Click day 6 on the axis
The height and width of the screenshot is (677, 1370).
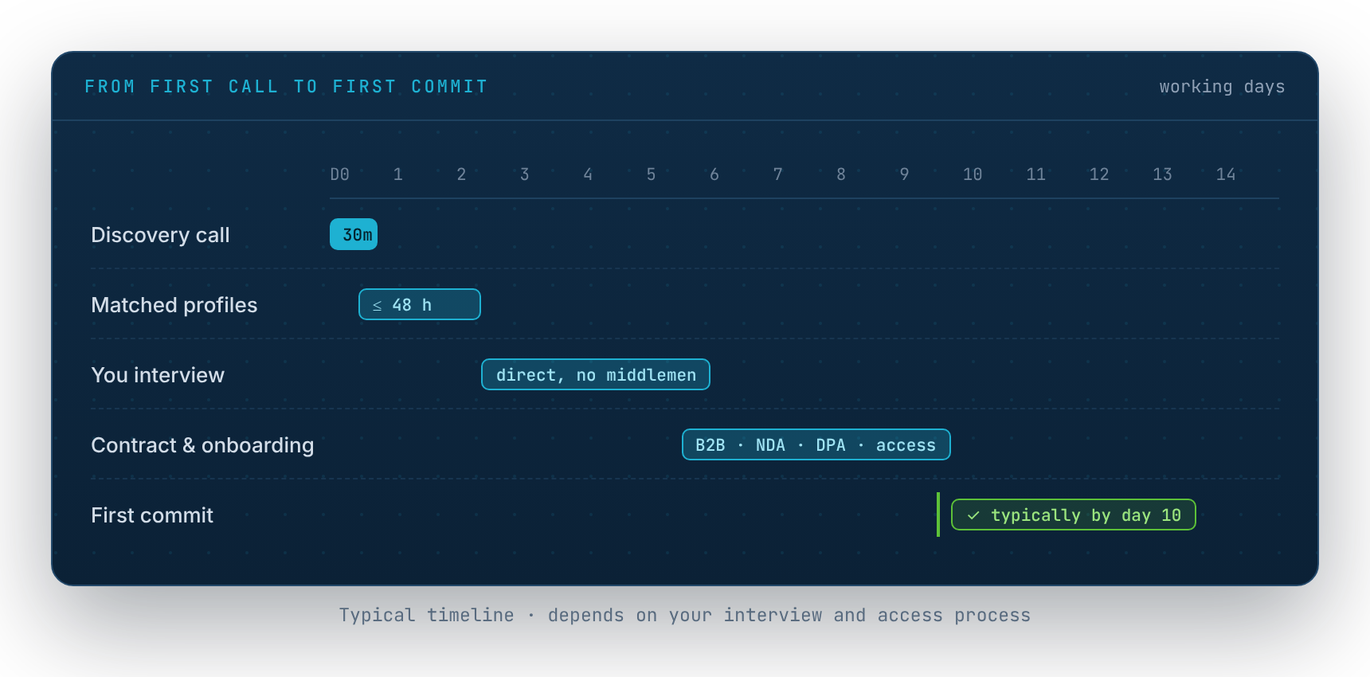pos(714,174)
